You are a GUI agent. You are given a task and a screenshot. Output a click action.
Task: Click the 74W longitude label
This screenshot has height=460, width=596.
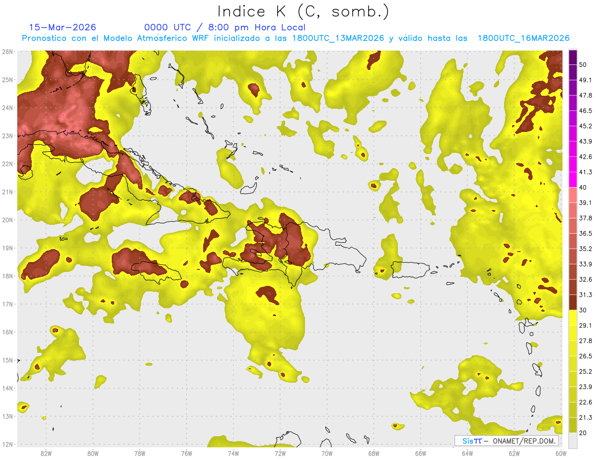click(x=233, y=454)
